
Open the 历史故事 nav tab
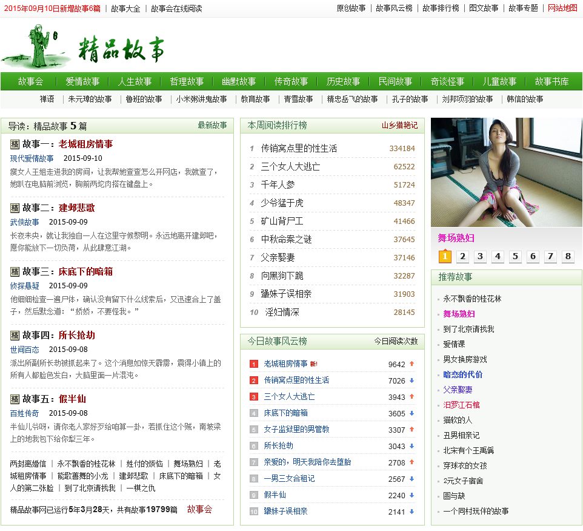coord(343,81)
